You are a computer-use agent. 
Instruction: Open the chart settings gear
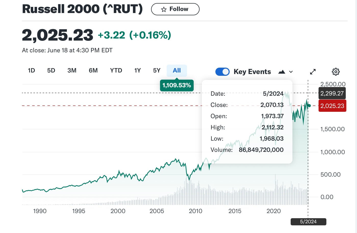click(336, 71)
